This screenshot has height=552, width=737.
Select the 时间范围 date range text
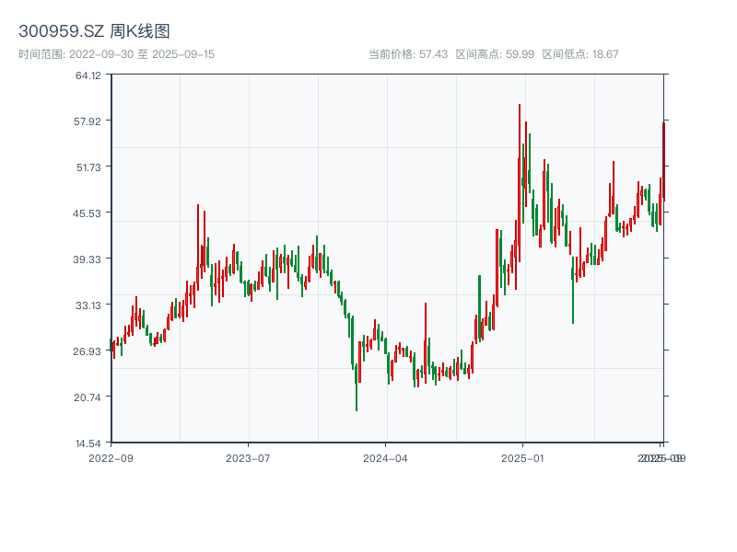pyautogui.click(x=116, y=54)
